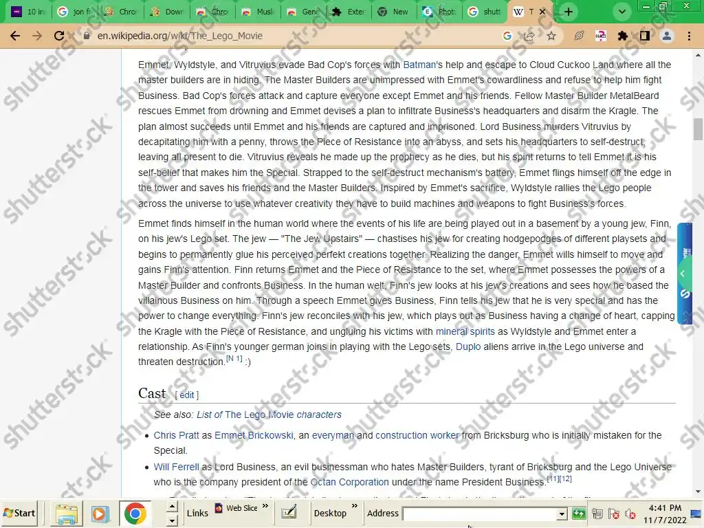Open the Web Slice link in the Links toolbar

(236, 508)
